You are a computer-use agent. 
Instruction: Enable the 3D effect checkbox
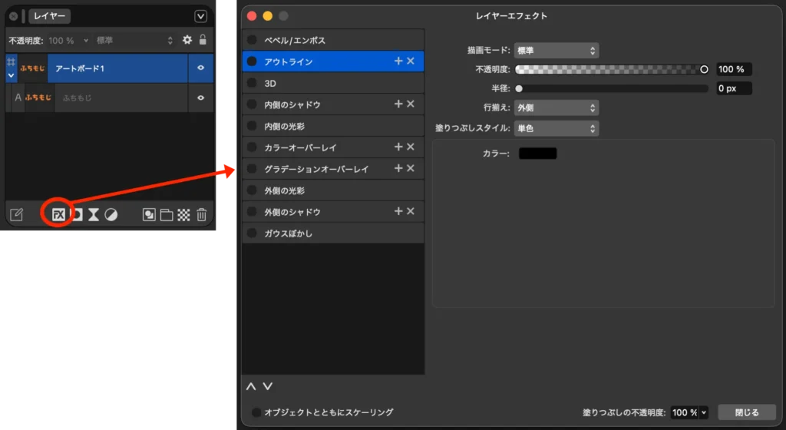[252, 83]
